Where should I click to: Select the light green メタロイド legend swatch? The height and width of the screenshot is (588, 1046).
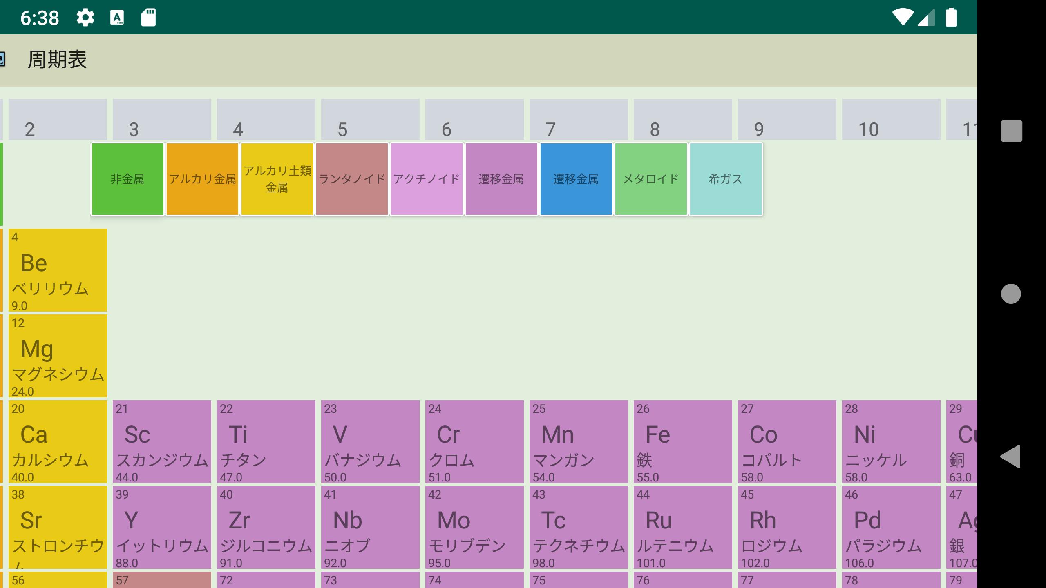(651, 179)
